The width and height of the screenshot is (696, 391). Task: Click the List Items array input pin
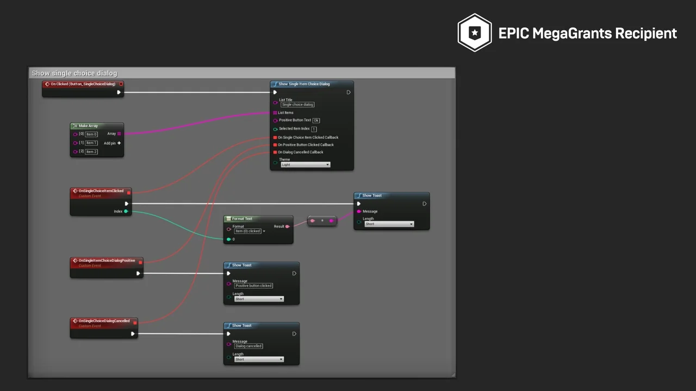[275, 113]
